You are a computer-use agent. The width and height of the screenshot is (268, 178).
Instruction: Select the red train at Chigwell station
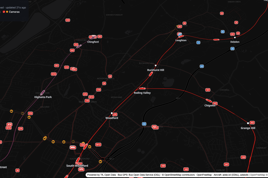click(x=209, y=101)
